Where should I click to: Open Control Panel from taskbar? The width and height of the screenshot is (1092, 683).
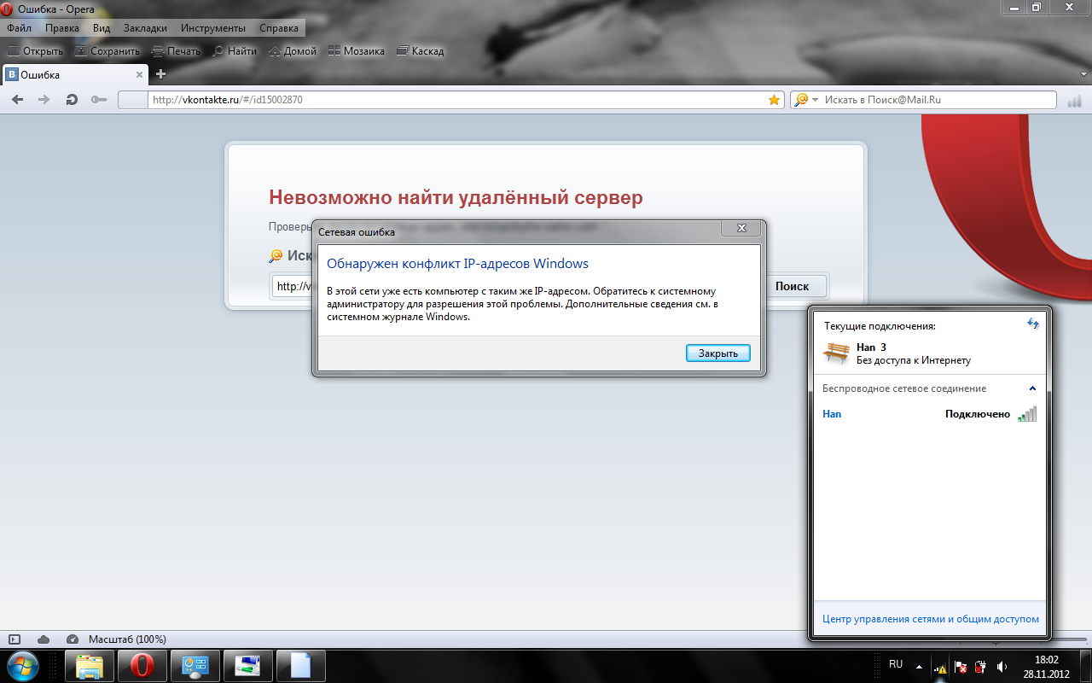point(195,665)
